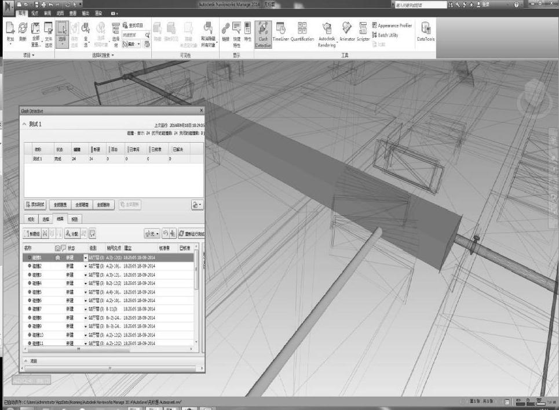Click the 全部删除 delete-all button
The width and height of the screenshot is (559, 410).
point(103,205)
